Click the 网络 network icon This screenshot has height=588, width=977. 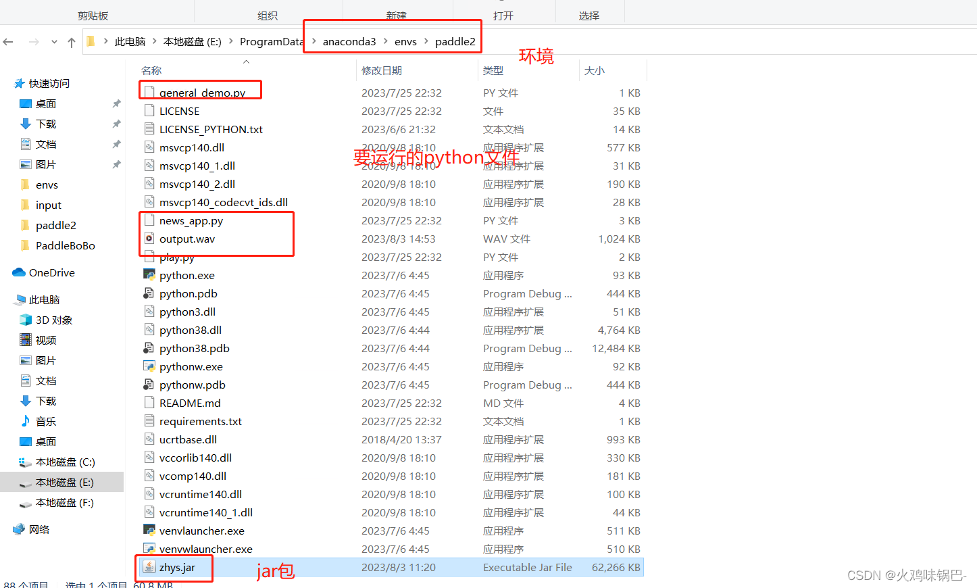[x=19, y=529]
